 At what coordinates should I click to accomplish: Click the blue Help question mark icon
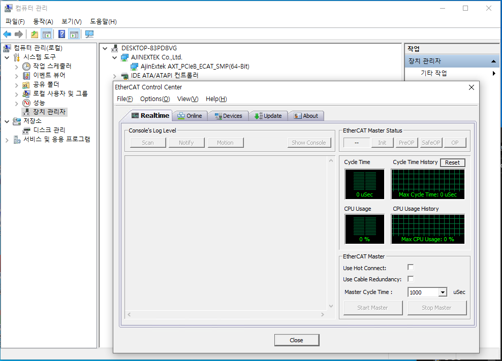pos(62,34)
